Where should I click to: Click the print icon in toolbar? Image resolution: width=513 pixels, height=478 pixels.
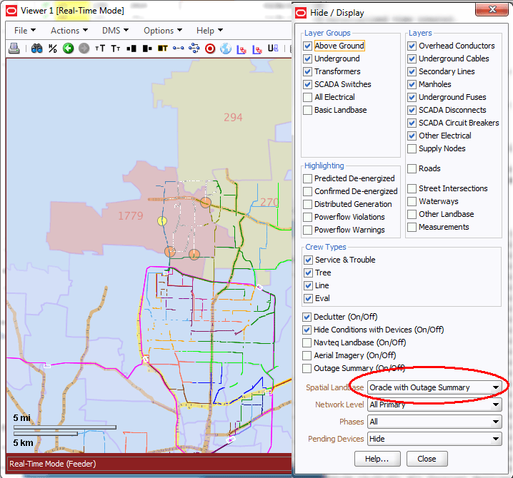pos(14,49)
